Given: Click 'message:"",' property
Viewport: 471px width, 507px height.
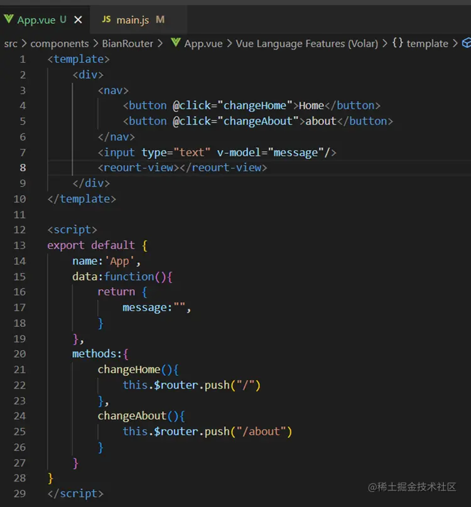Looking at the screenshot, I should pos(157,307).
